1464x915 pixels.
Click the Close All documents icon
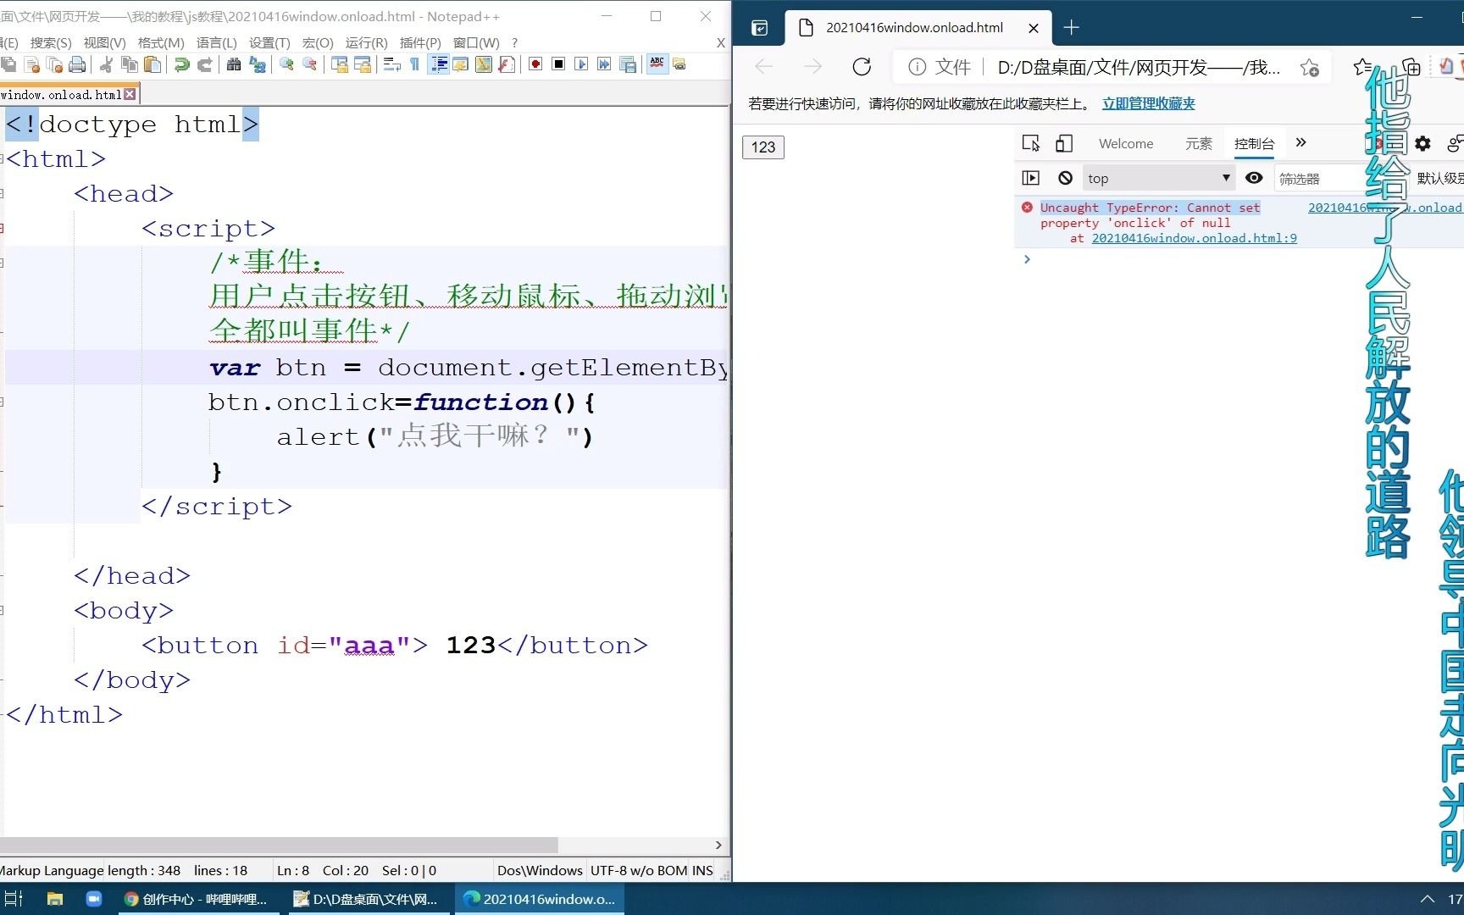coord(55,64)
